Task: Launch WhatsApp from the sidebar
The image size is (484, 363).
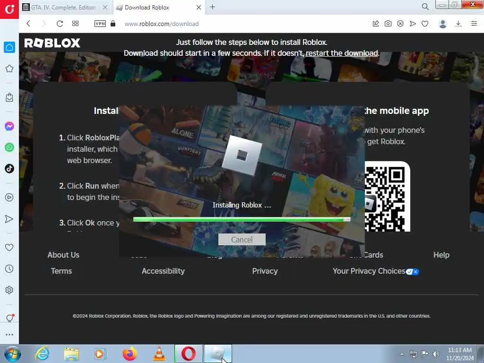Action: coord(9,147)
